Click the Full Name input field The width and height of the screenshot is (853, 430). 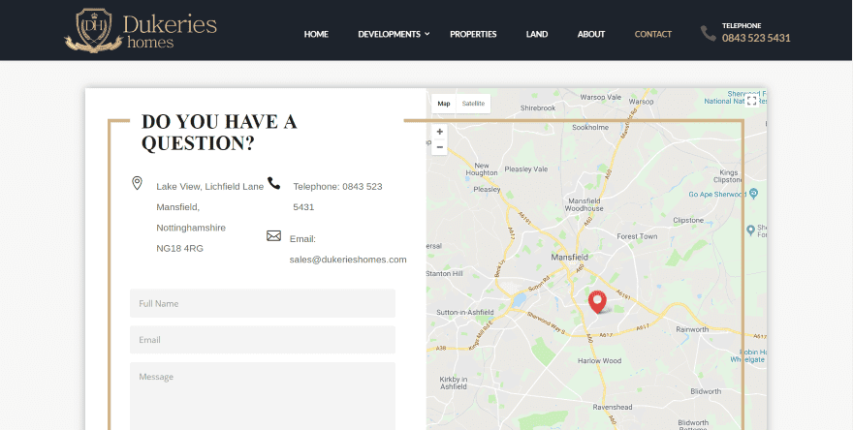[263, 303]
